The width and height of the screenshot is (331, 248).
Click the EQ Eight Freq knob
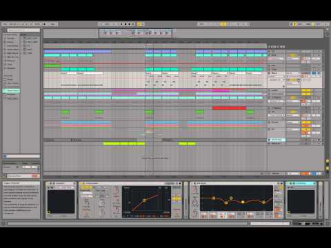(x=195, y=189)
